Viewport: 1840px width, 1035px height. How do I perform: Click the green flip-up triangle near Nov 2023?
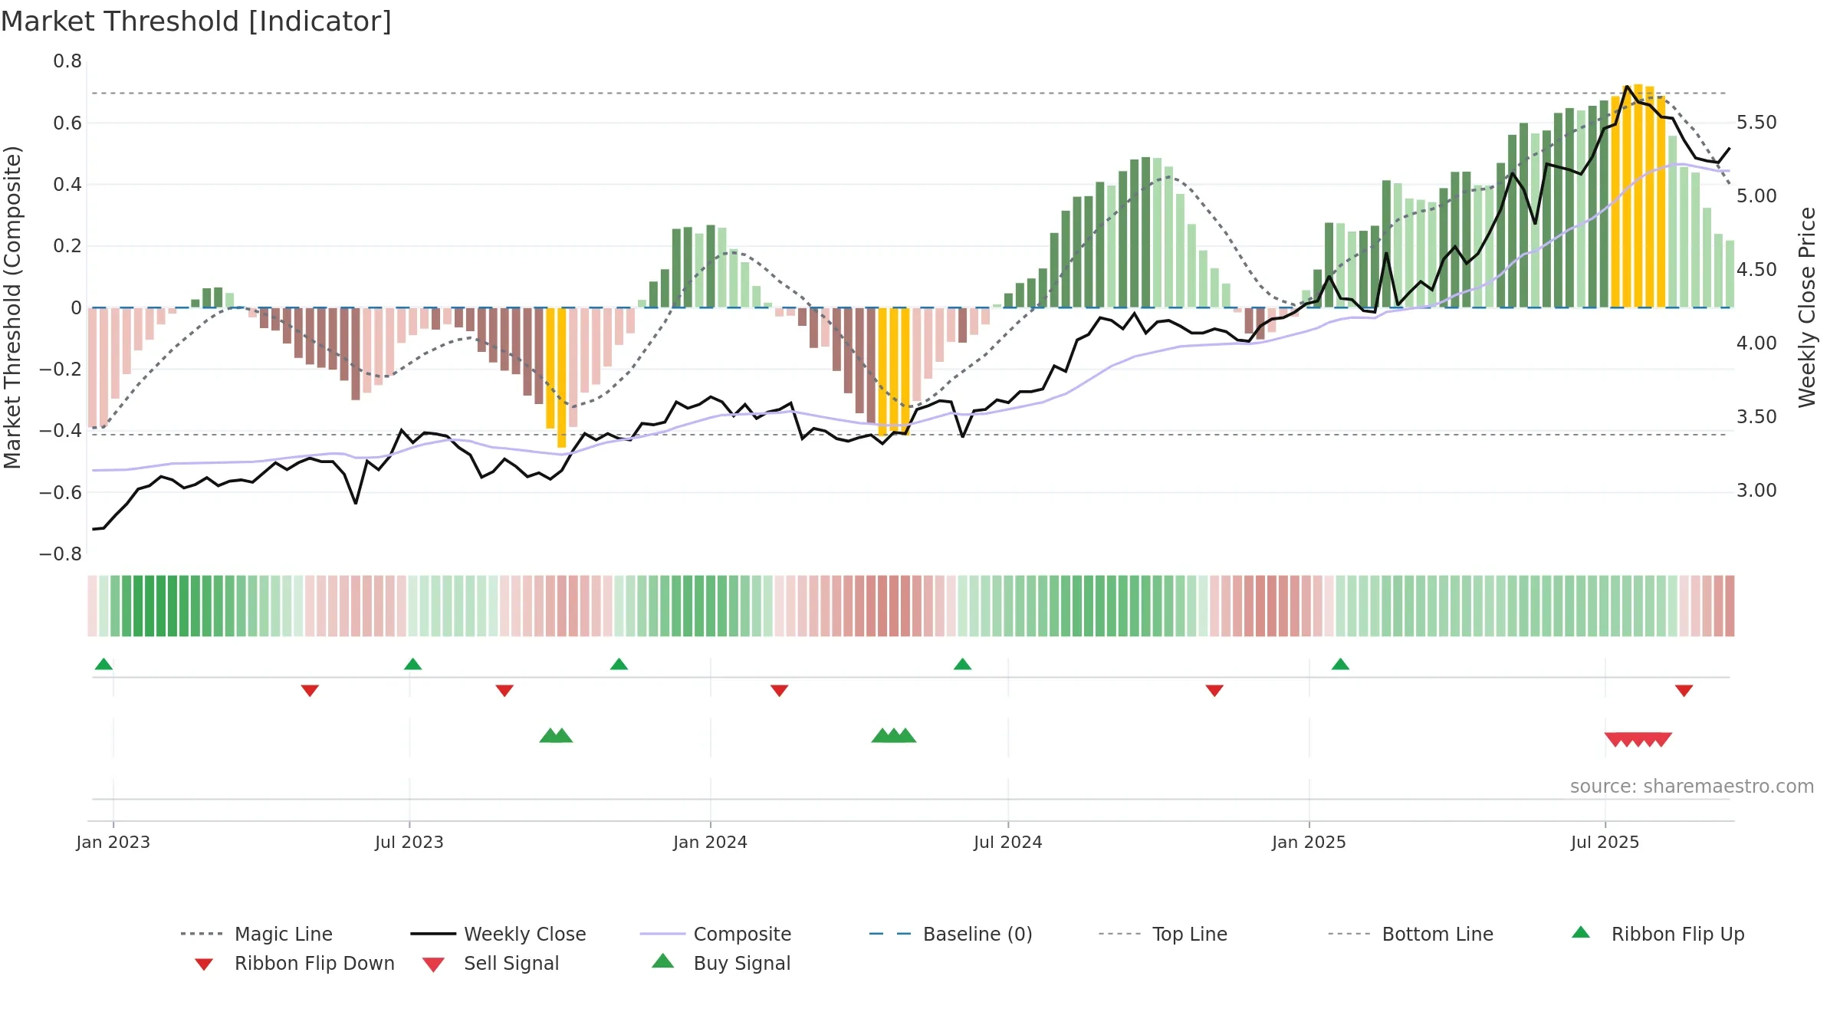pos(619,664)
